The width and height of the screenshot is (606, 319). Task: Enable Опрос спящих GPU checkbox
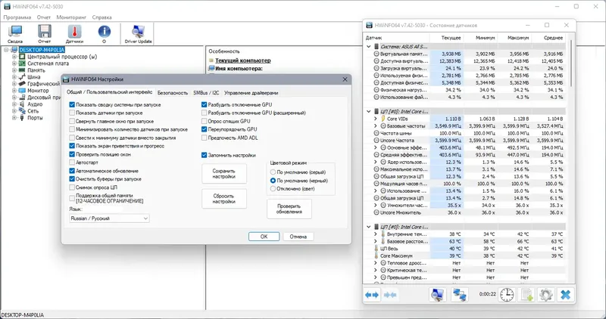pyautogui.click(x=204, y=121)
